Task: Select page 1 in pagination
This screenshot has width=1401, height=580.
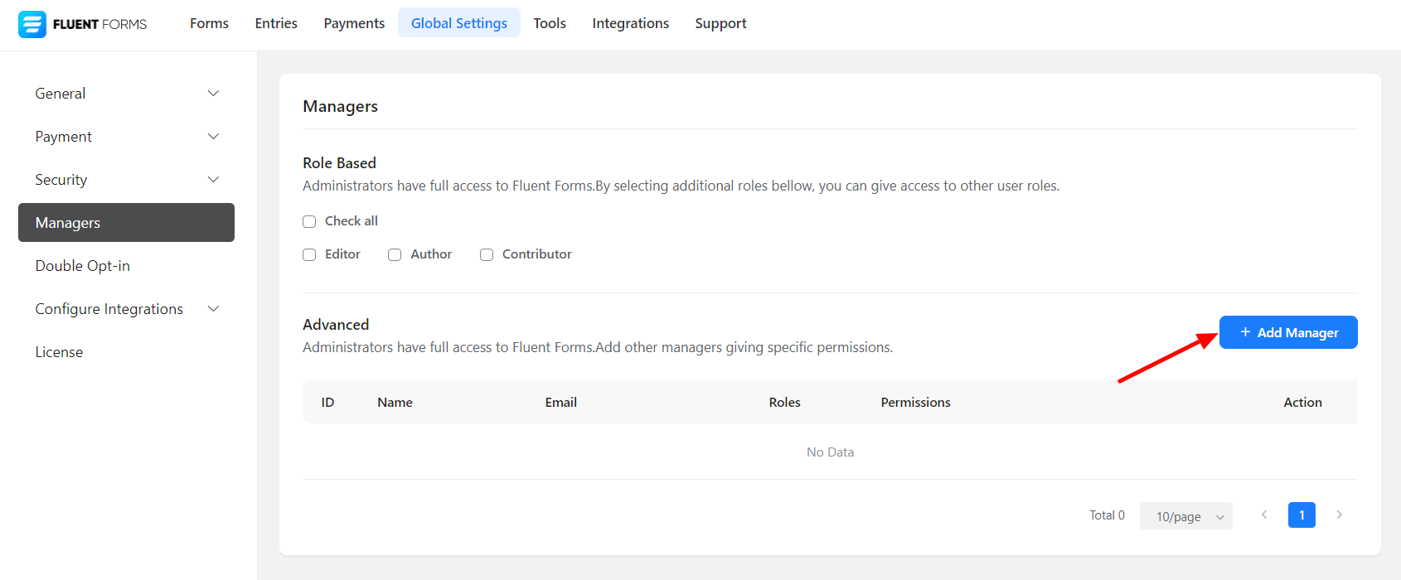Action: (1302, 515)
